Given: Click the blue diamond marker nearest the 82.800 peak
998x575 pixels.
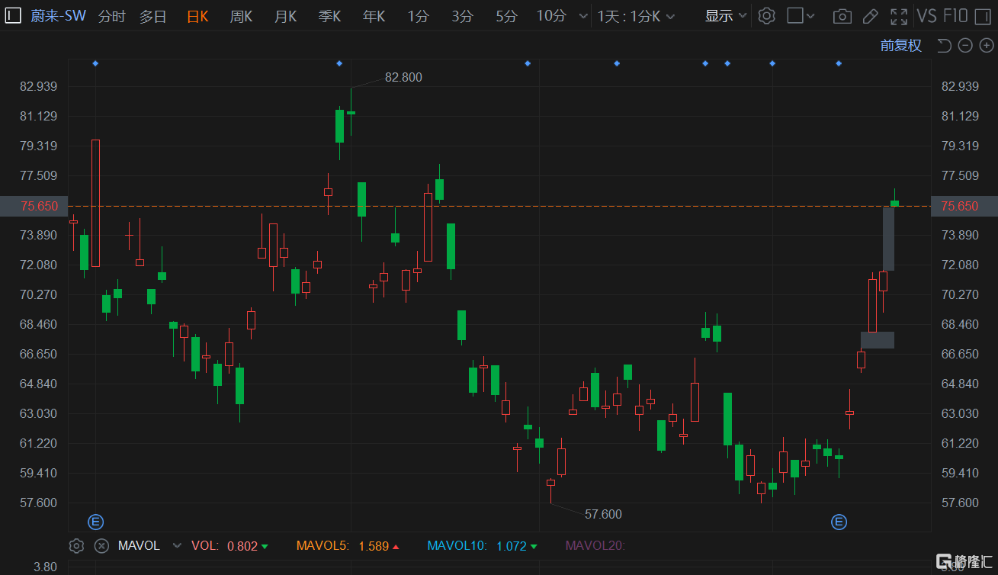Looking at the screenshot, I should click(339, 63).
